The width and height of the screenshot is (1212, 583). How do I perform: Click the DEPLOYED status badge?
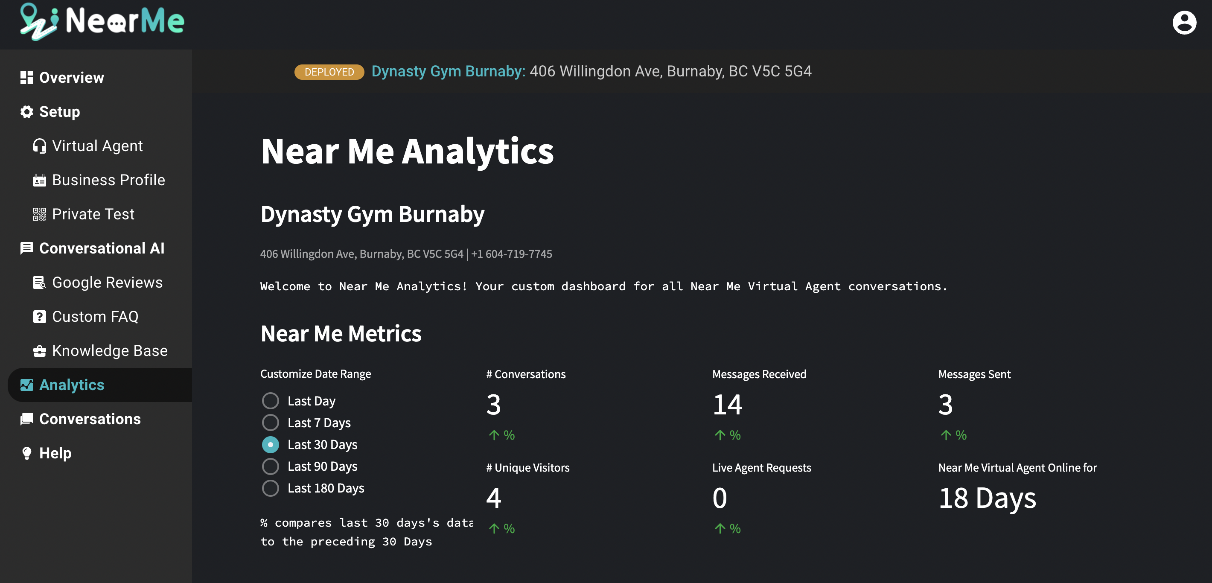329,72
